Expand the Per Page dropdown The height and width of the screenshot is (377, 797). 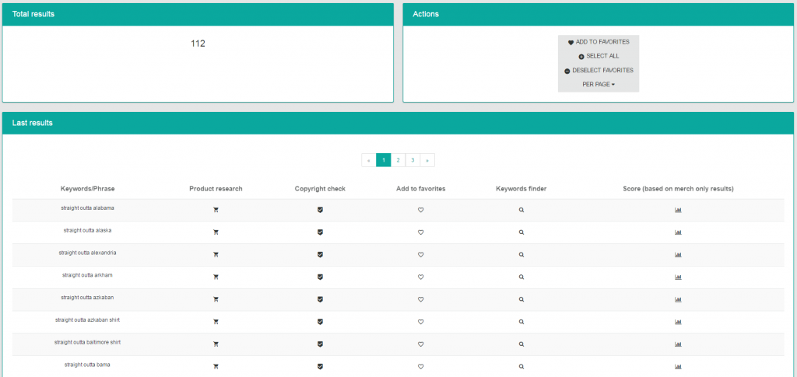pos(599,85)
